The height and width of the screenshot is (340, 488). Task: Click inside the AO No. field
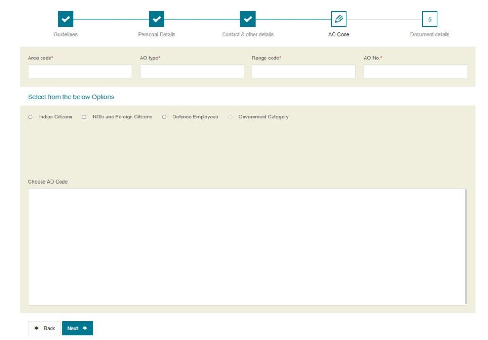coord(415,71)
